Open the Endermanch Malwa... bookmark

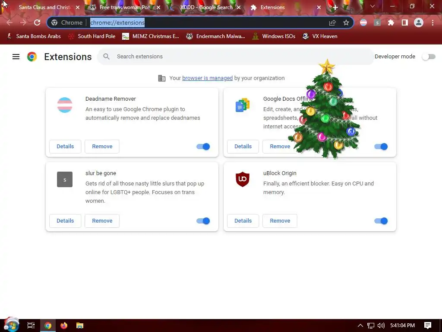(216, 36)
